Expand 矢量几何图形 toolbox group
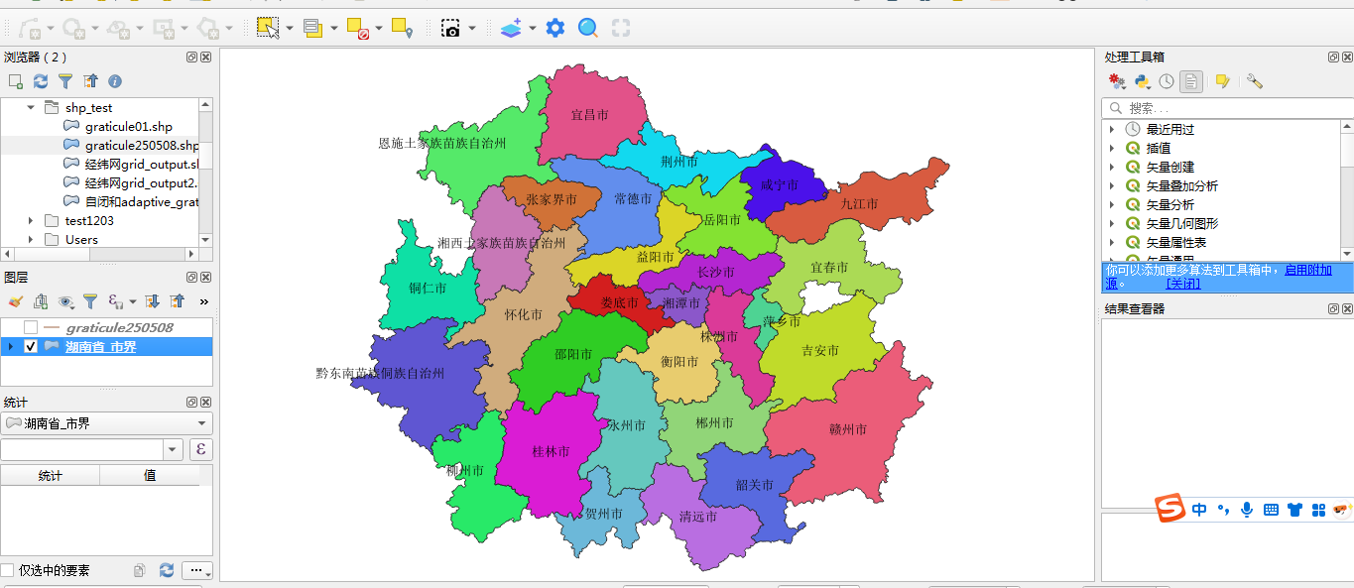The height and width of the screenshot is (588, 1354). coord(1112,223)
